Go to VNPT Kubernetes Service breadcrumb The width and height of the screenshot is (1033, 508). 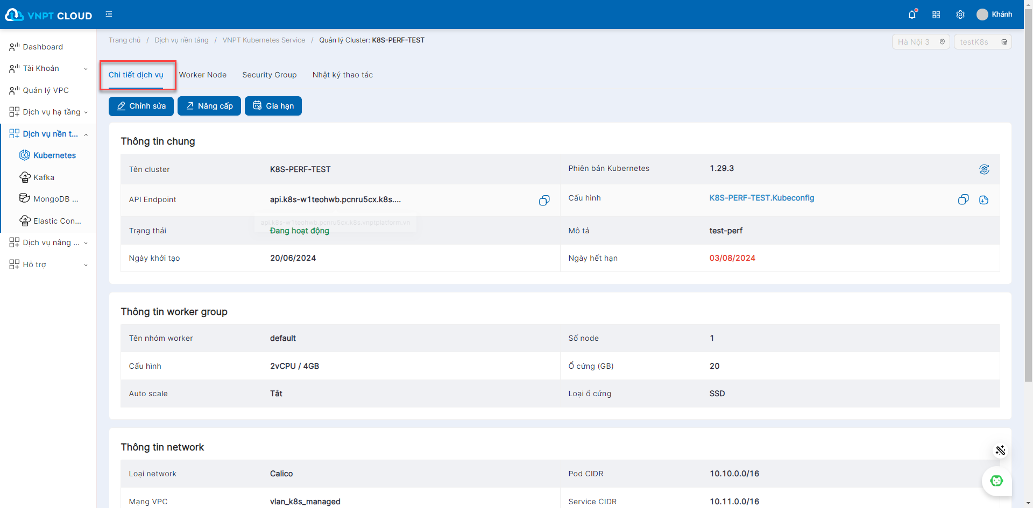tap(264, 40)
